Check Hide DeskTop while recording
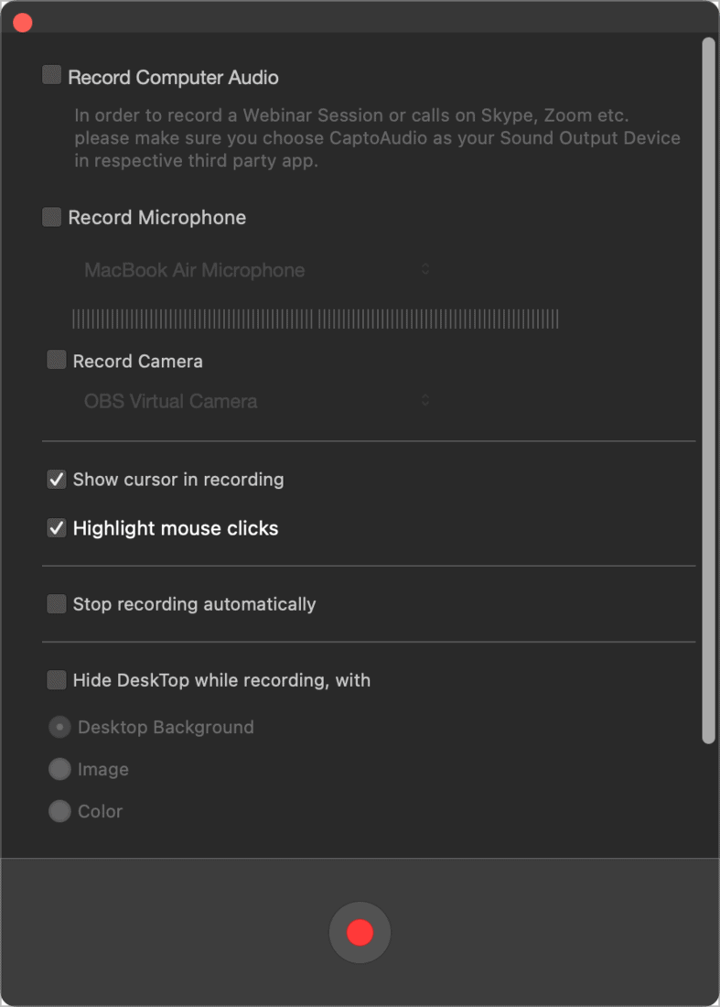This screenshot has height=1007, width=720. click(56, 680)
